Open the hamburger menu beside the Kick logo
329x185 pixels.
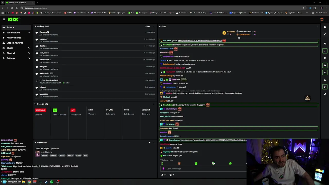tap(4, 19)
